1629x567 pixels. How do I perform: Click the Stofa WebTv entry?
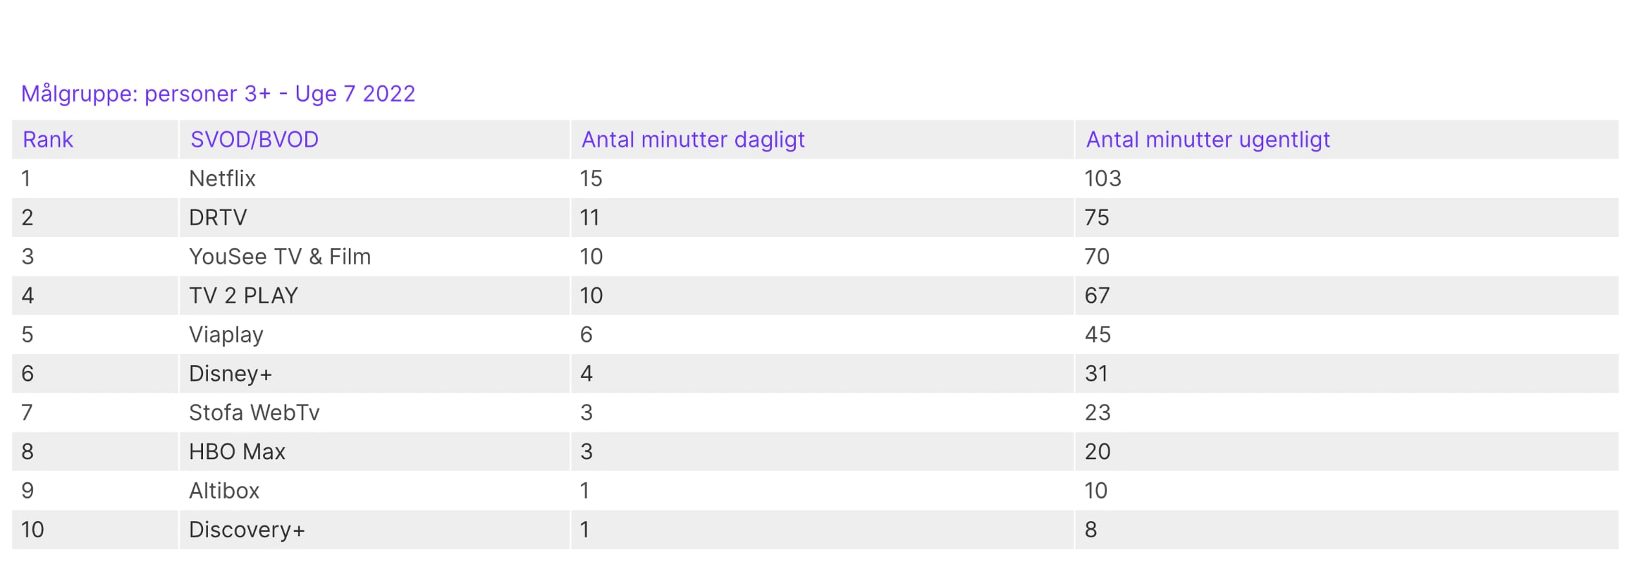(254, 413)
